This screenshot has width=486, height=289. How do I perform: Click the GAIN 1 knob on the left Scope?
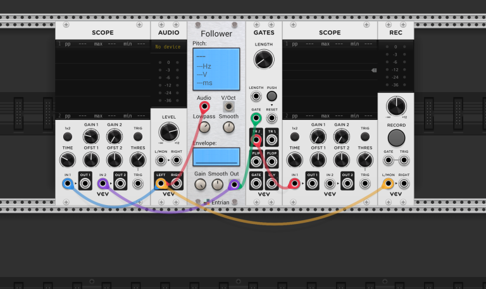91,137
